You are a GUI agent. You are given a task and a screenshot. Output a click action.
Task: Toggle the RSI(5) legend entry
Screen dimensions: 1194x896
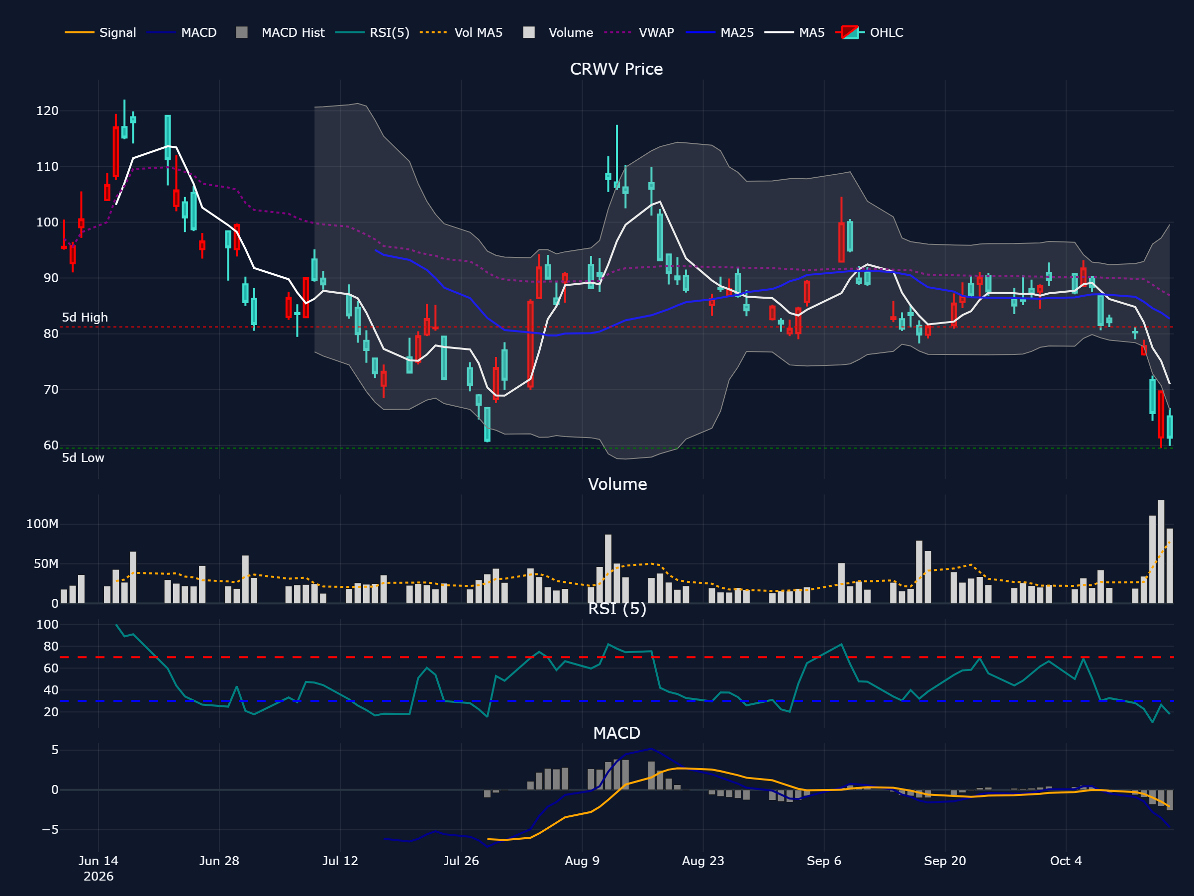372,32
